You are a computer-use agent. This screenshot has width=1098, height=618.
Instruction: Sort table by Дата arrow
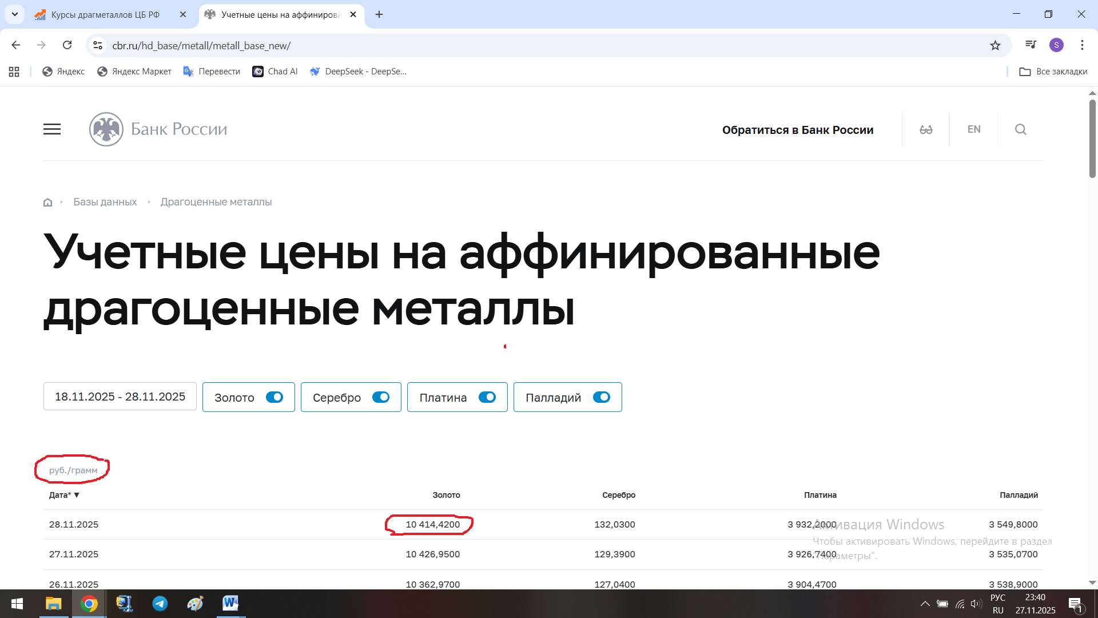pos(77,495)
